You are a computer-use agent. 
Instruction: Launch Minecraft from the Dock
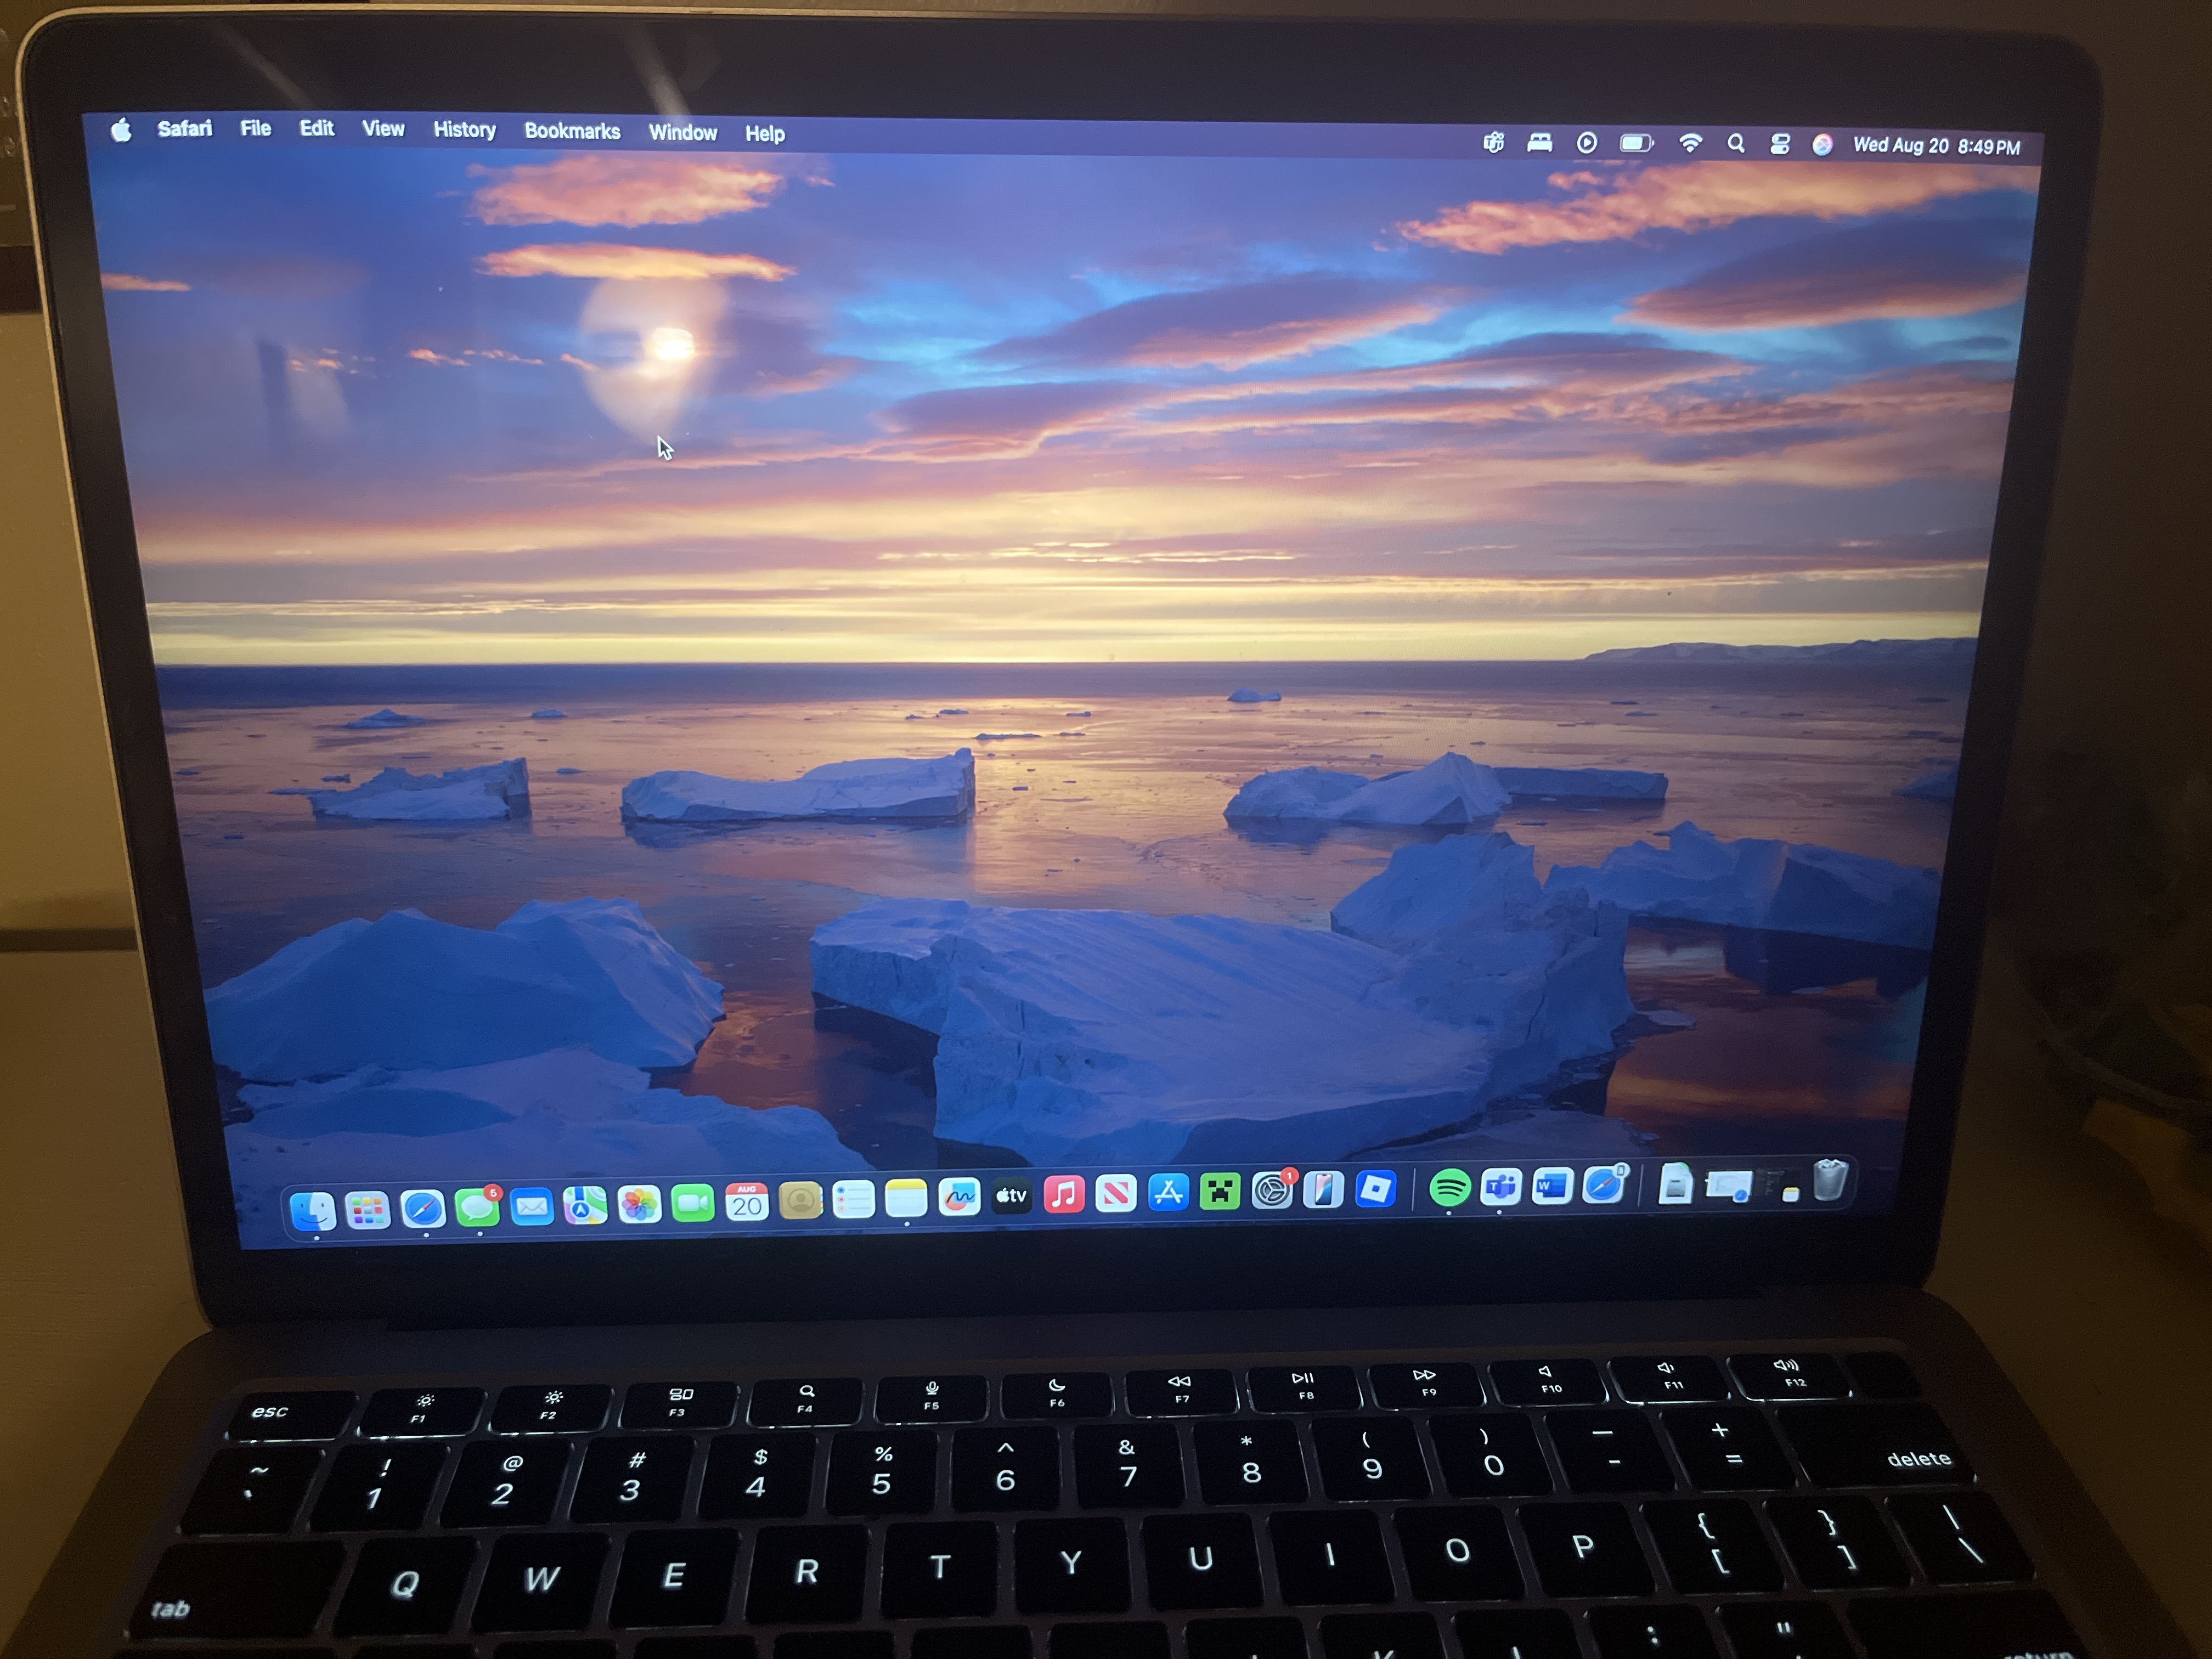click(x=1221, y=1192)
